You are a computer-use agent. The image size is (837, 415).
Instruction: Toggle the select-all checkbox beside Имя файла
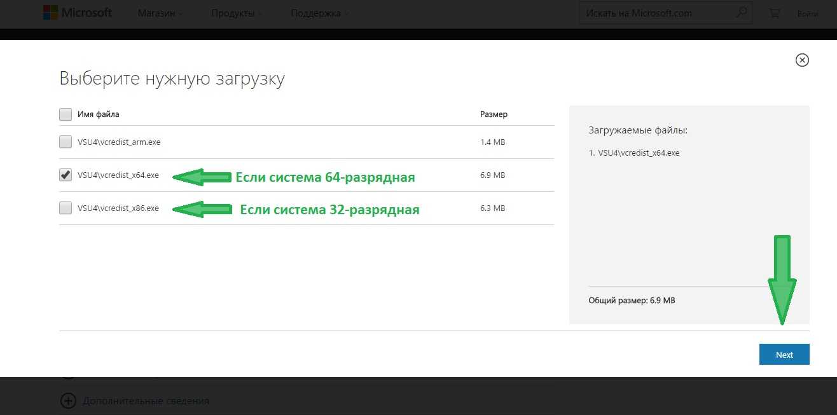tap(66, 114)
